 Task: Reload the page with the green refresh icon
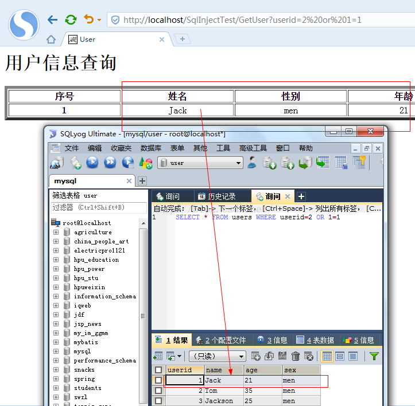[x=71, y=19]
